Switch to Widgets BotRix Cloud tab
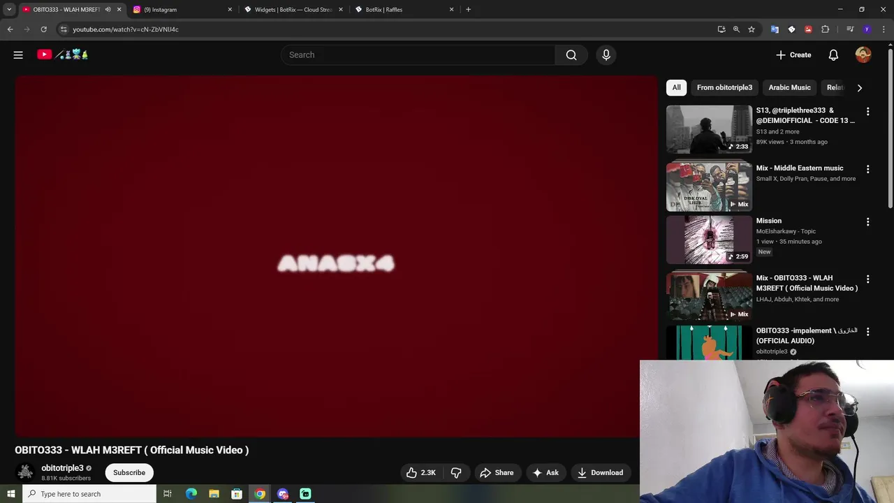 pyautogui.click(x=293, y=10)
